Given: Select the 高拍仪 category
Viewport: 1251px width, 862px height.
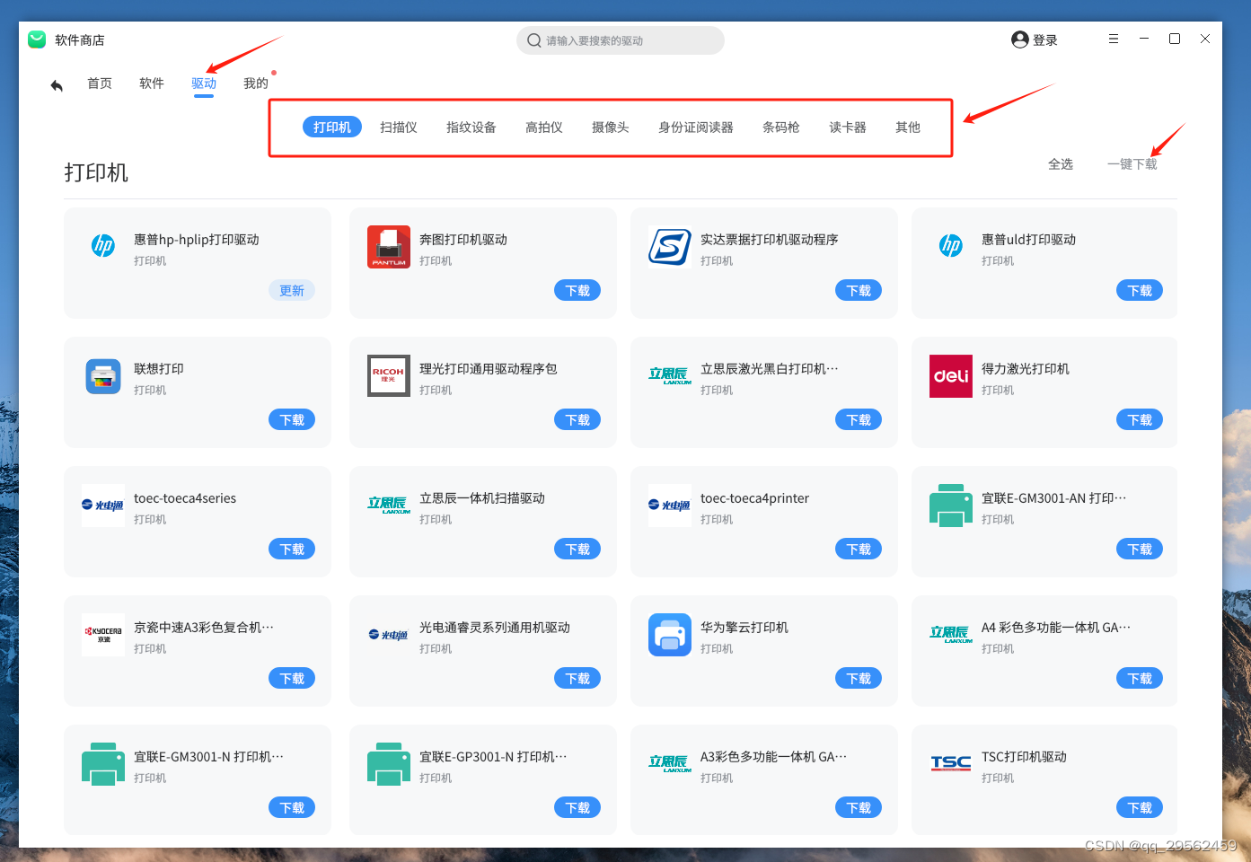Looking at the screenshot, I should coord(544,128).
